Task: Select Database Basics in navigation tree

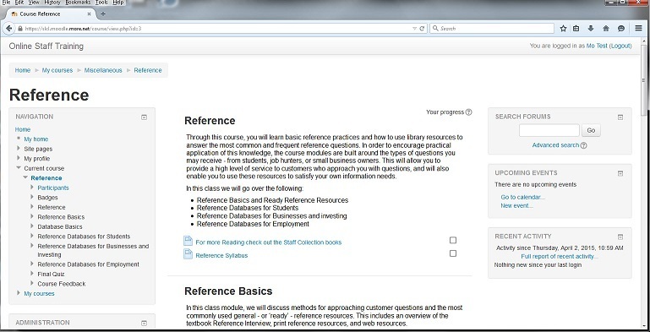Action: click(60, 226)
